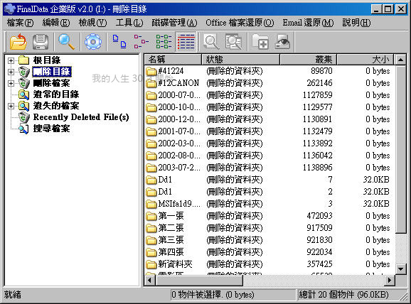Click cluster value 1136042
Image resolution: width=411 pixels, height=304 pixels.
click(x=317, y=156)
